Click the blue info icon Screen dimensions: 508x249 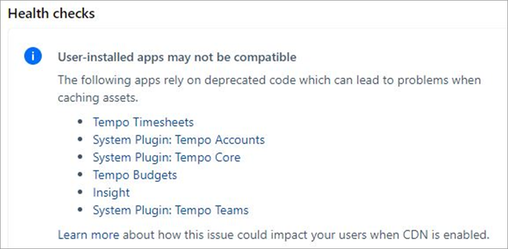[x=33, y=56]
